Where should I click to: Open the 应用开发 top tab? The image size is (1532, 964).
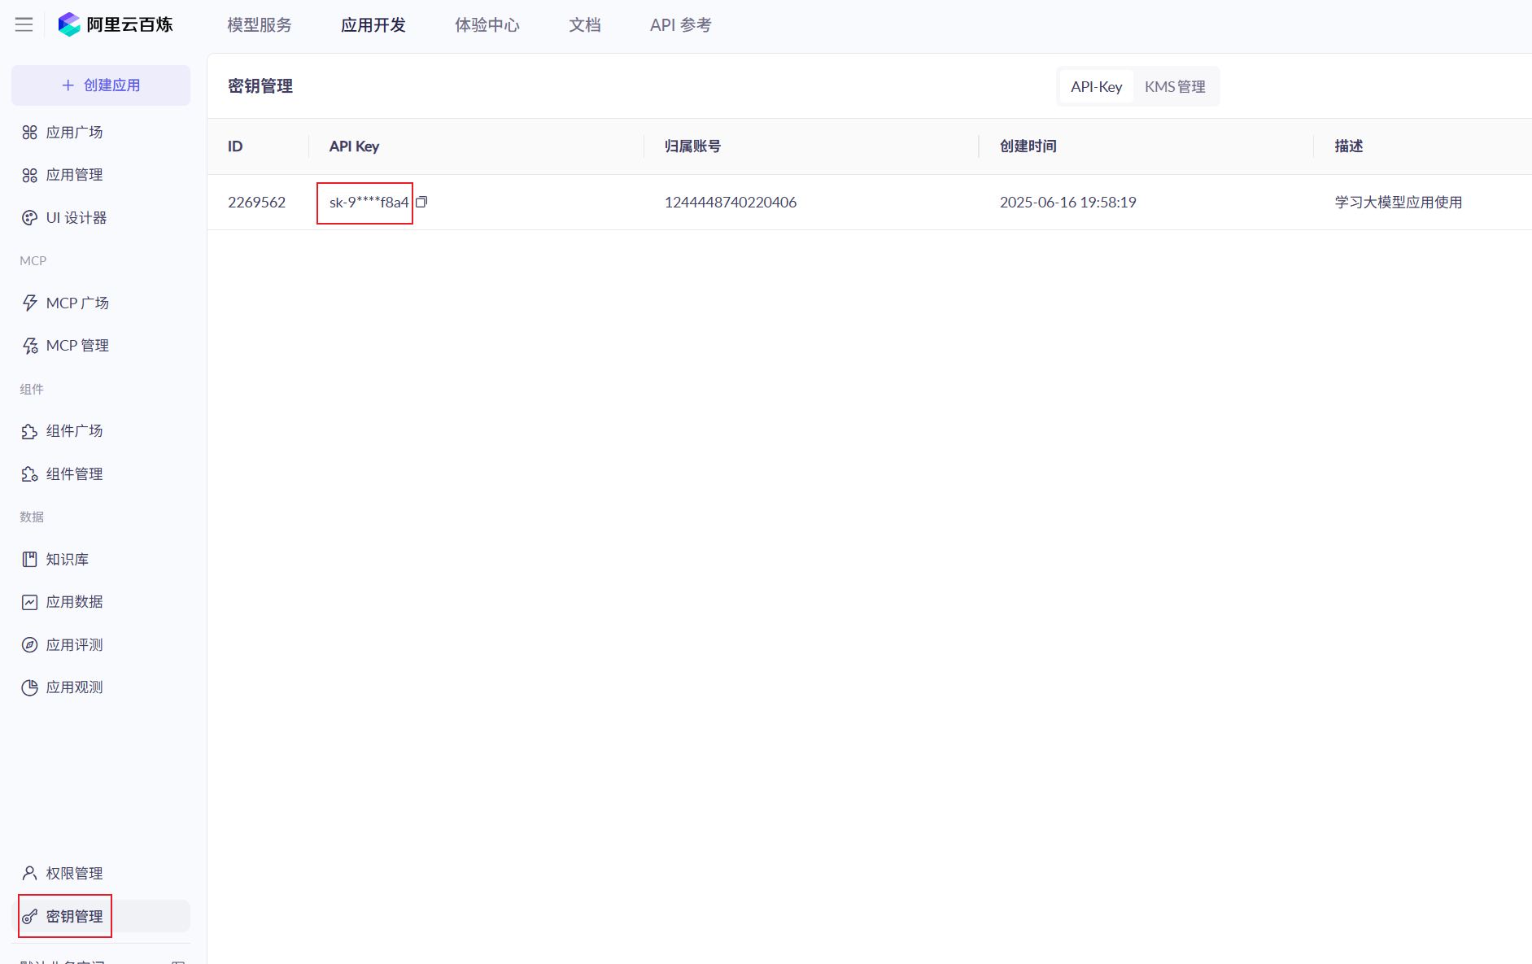pos(373,25)
